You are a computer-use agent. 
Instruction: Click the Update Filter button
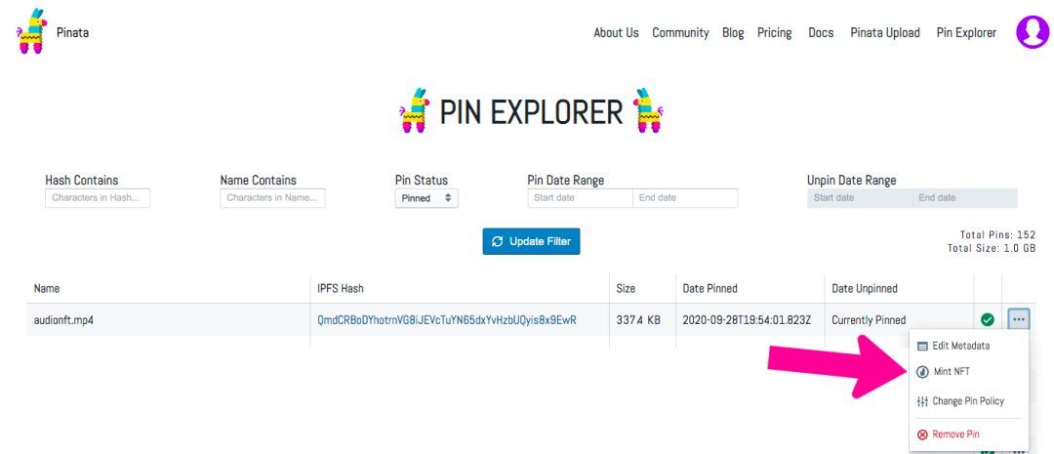(x=531, y=241)
